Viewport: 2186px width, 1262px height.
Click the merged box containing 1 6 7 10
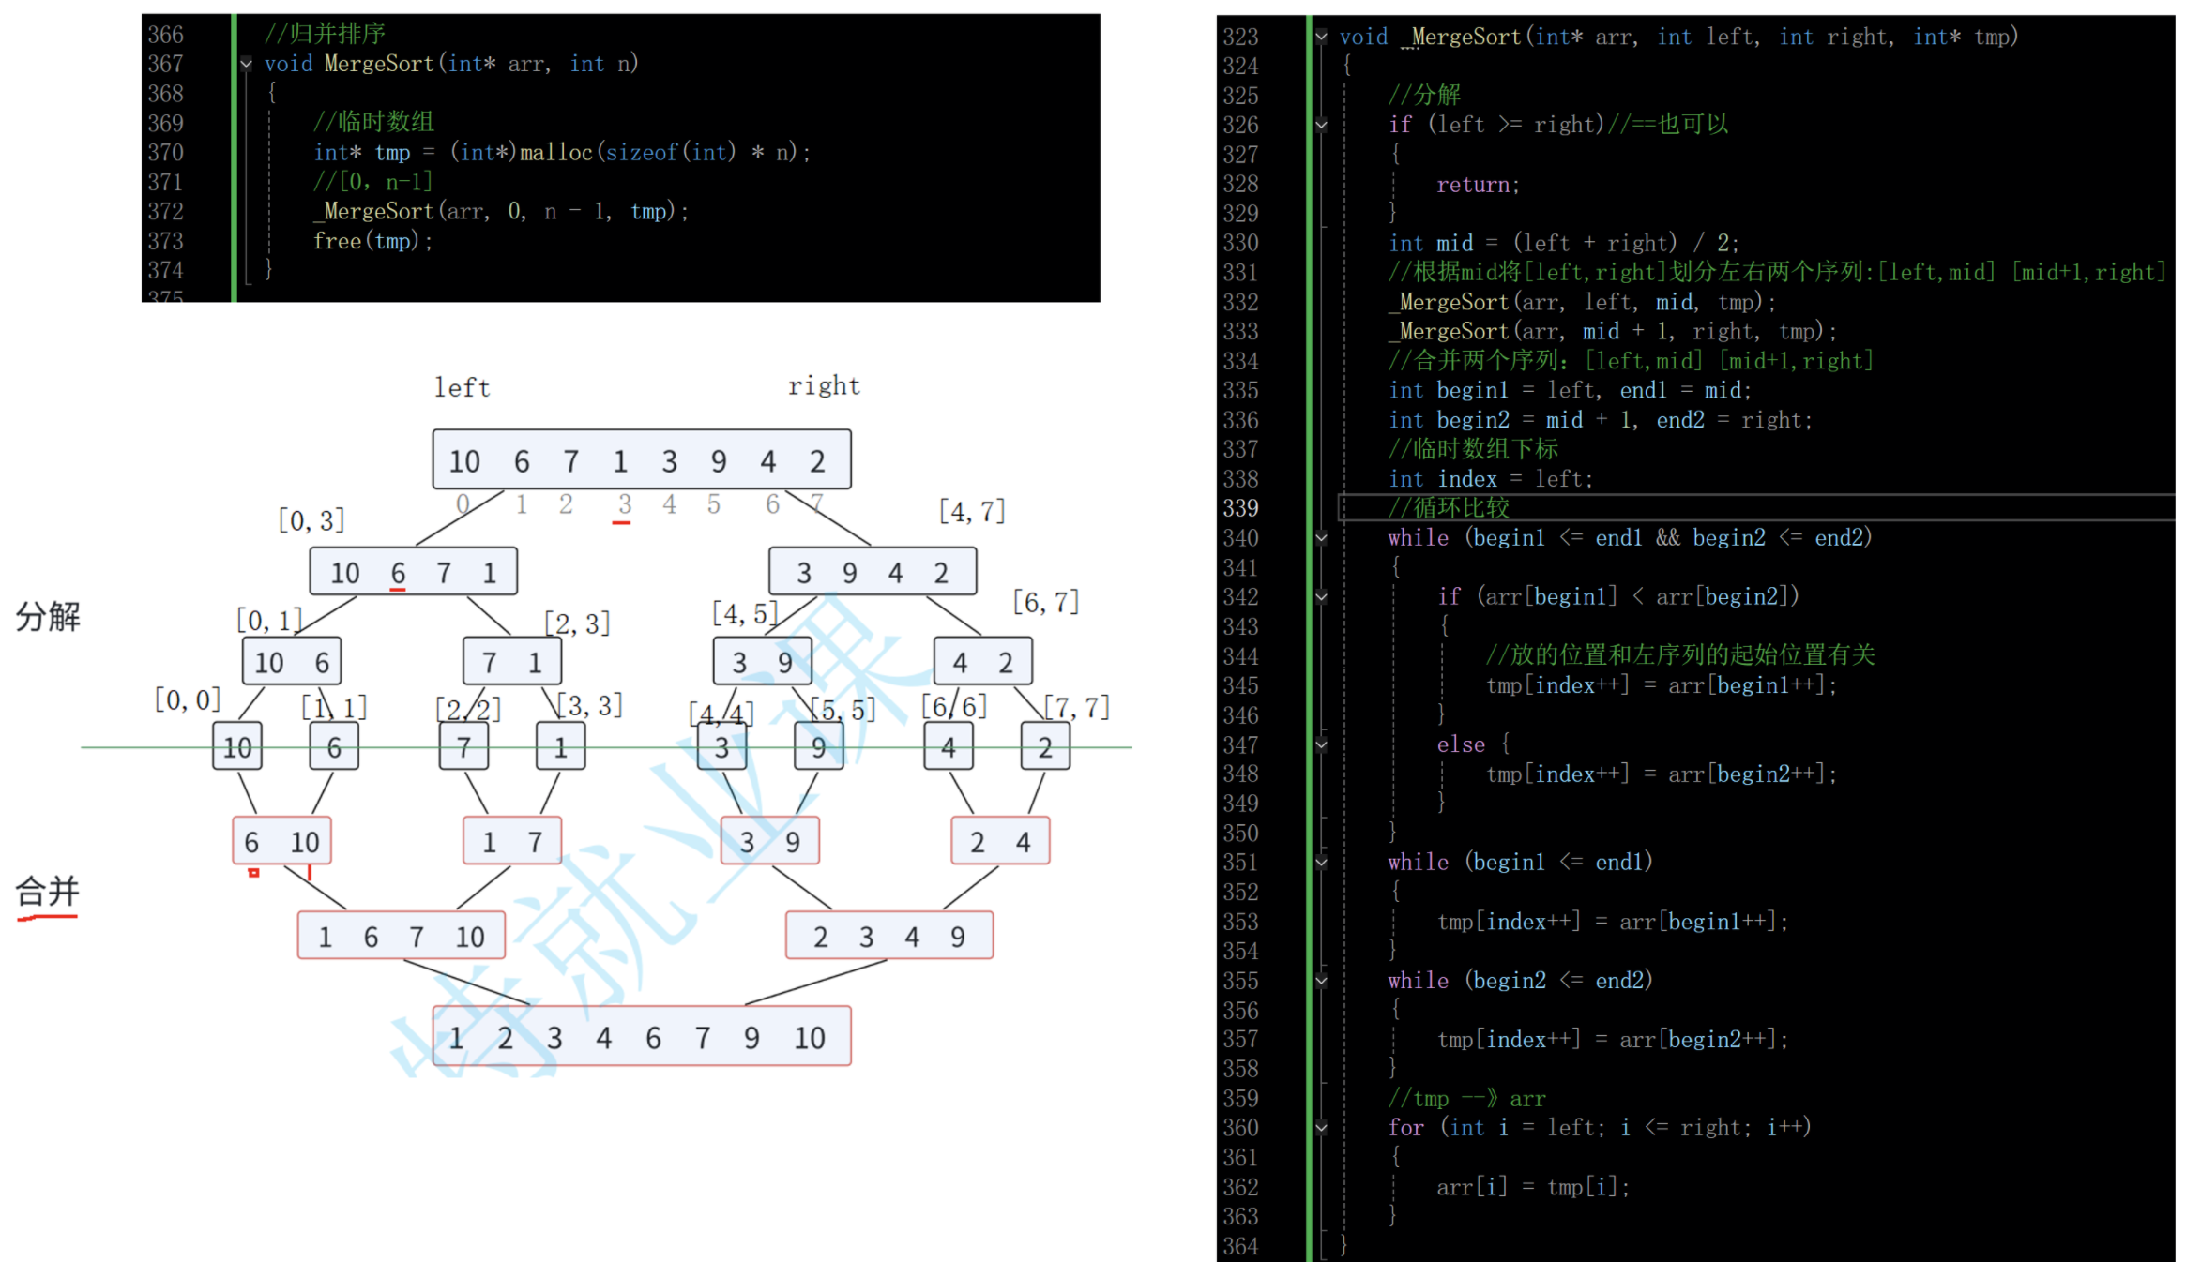(401, 936)
